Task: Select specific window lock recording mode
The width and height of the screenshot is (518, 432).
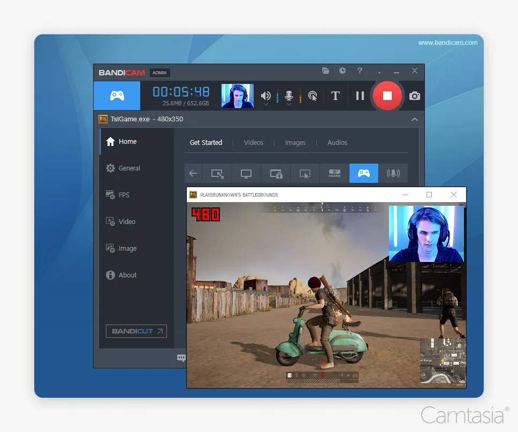Action: [x=276, y=173]
